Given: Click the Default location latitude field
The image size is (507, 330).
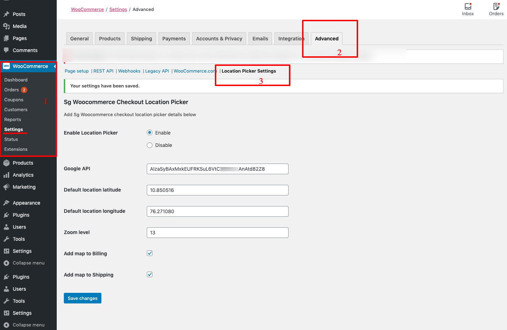Looking at the screenshot, I should 218,190.
